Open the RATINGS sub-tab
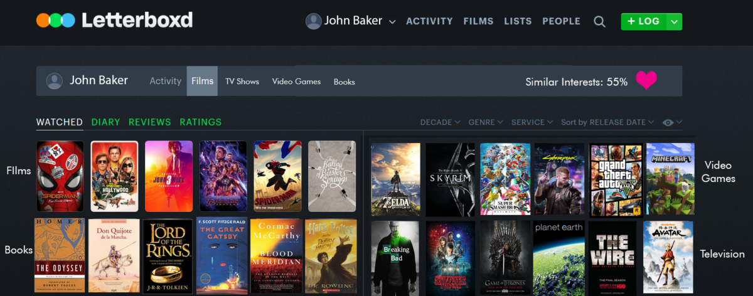 coord(201,122)
